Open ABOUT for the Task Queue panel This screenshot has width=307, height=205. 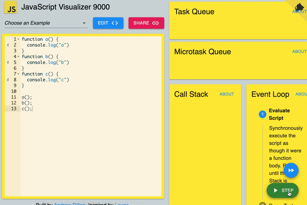point(299,11)
